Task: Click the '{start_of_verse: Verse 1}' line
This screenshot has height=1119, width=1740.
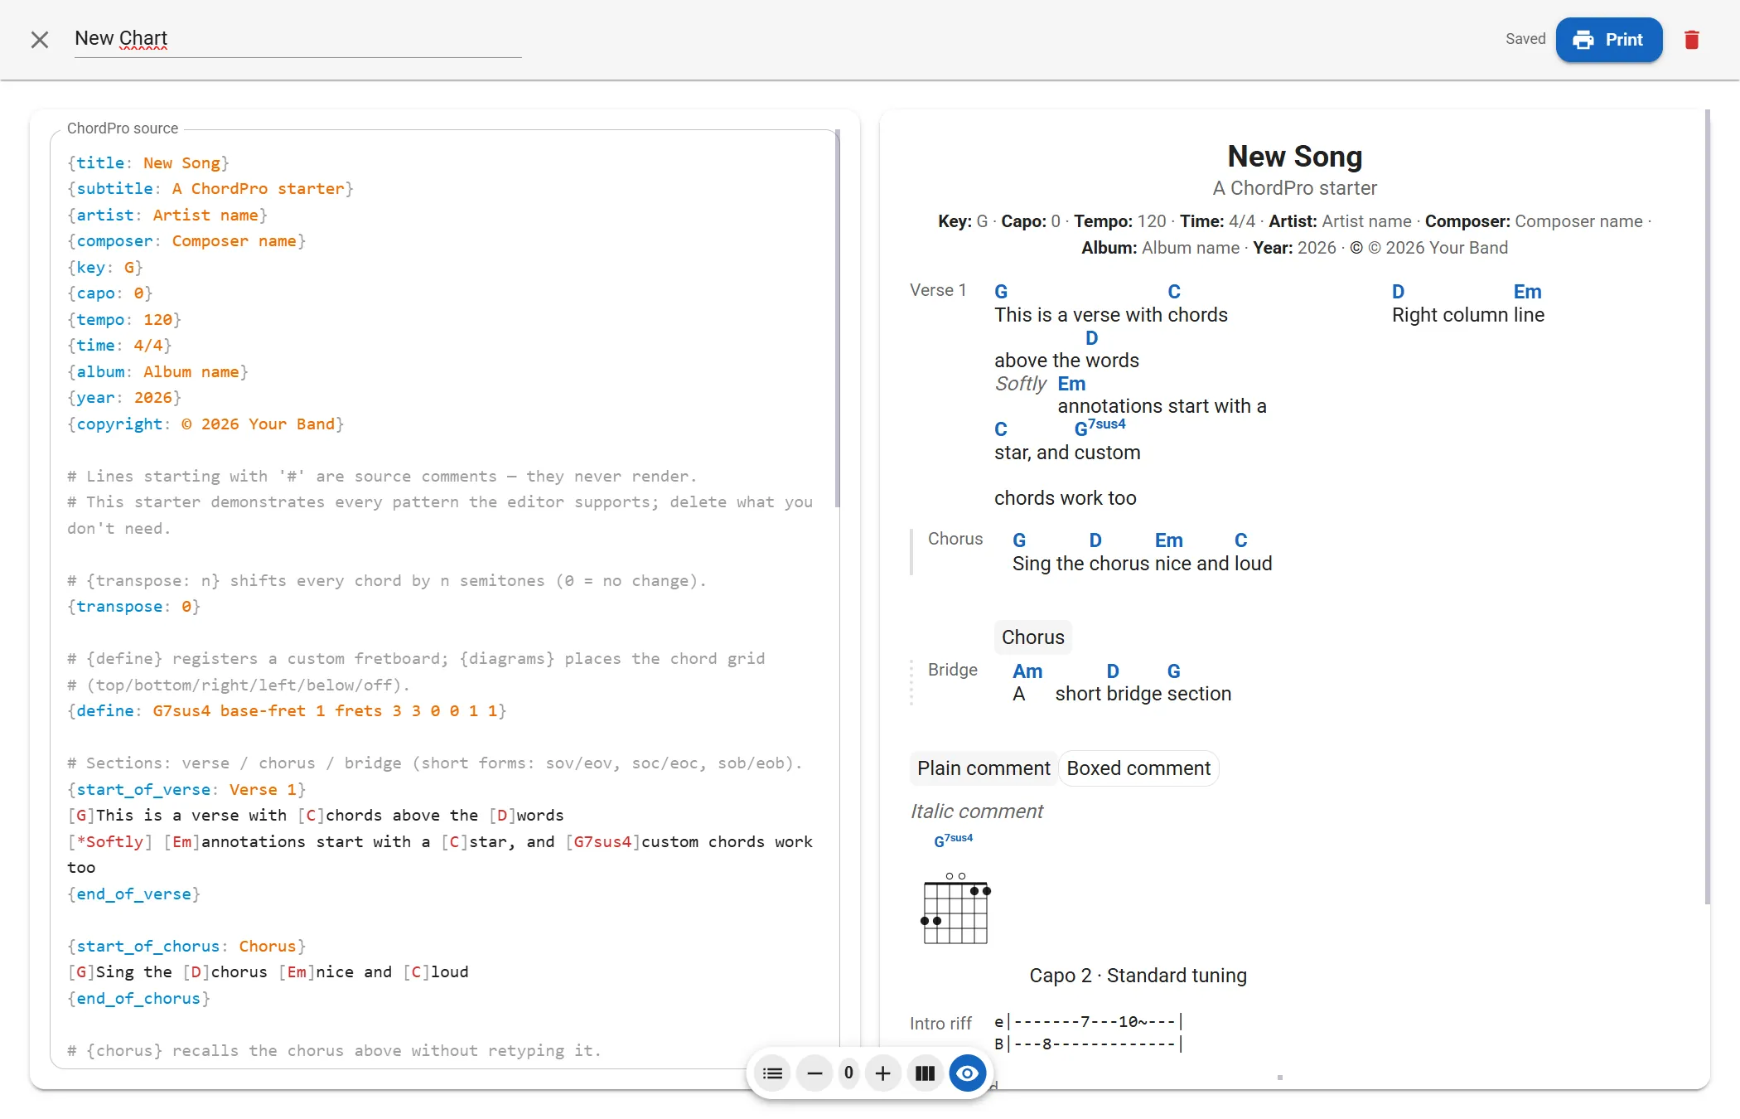Action: pyautogui.click(x=186, y=789)
